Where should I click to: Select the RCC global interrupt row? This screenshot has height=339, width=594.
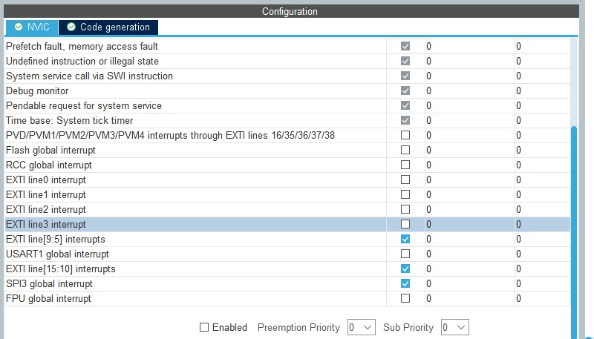288,165
